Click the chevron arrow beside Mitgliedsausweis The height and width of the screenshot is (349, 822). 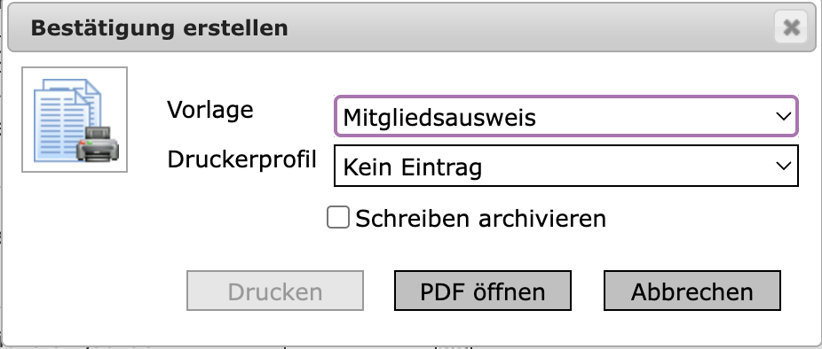click(783, 116)
